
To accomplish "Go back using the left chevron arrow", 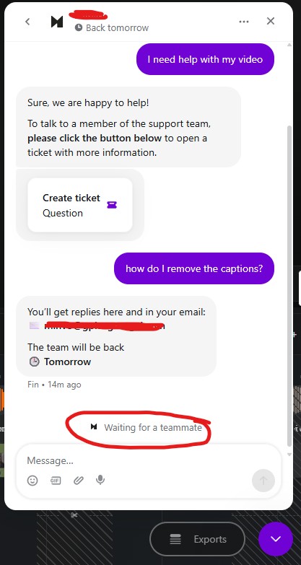I will tap(27, 22).
